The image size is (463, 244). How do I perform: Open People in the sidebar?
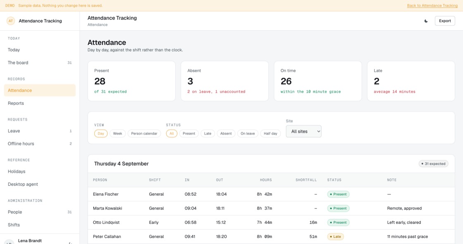click(40, 212)
